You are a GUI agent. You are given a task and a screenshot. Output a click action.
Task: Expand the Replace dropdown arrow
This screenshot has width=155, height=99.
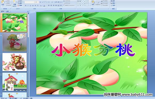click(115, 3)
